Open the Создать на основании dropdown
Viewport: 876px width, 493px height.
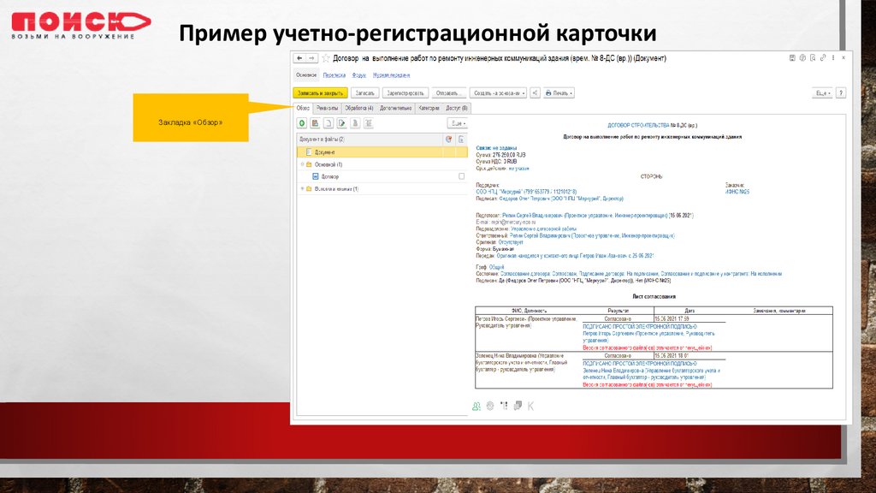click(x=499, y=92)
